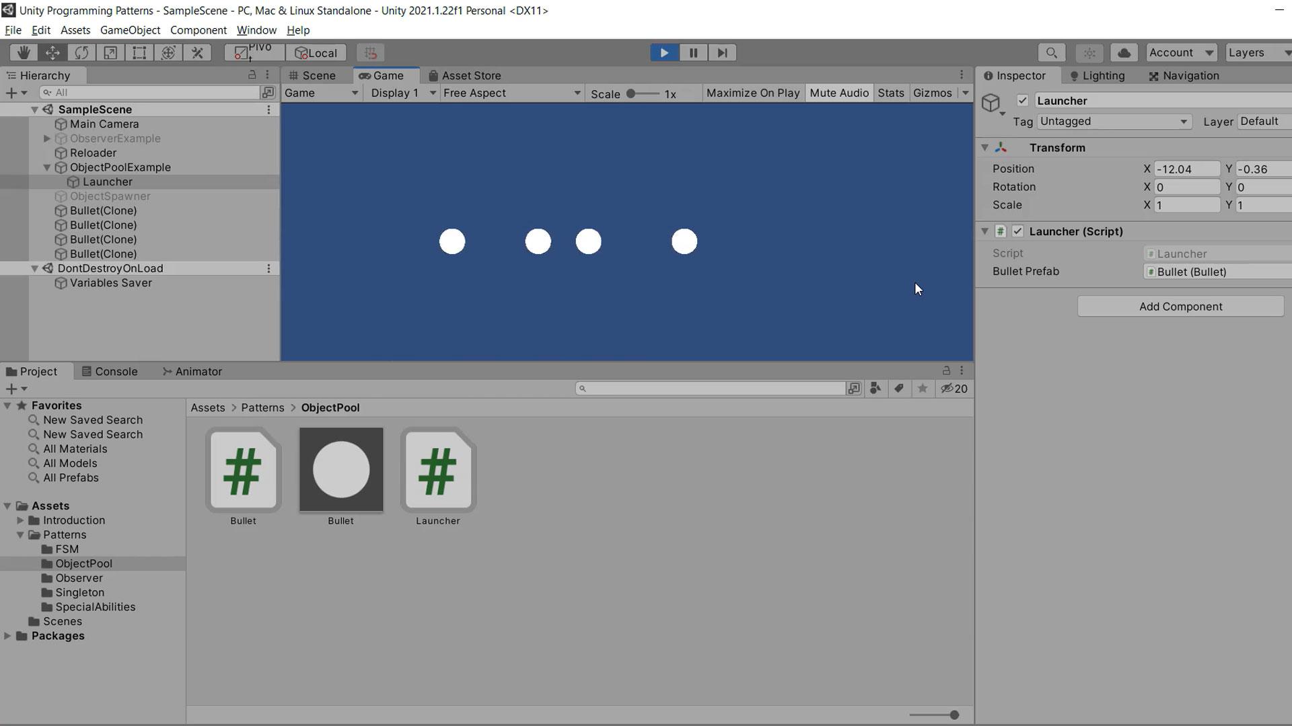Screen dimensions: 1292x726
Task: Toggle the Launcher active checkbox
Action: 1022,101
